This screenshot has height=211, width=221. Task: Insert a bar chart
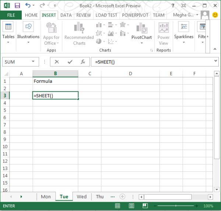(x=111, y=25)
